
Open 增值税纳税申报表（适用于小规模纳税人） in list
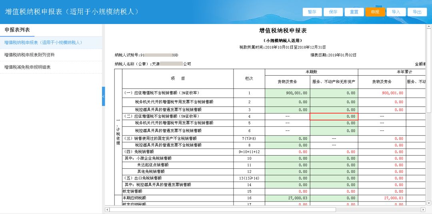pos(51,42)
